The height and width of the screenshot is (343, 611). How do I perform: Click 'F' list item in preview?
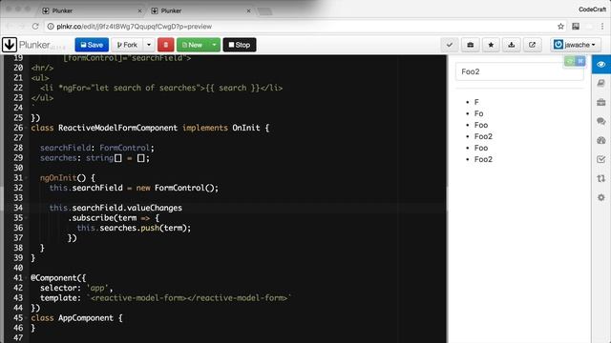[476, 102]
